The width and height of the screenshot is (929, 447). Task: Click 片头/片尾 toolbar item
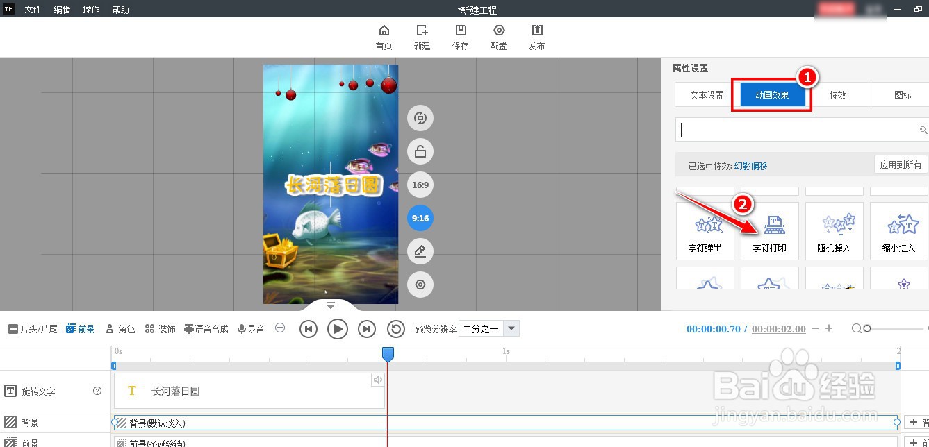tap(33, 329)
